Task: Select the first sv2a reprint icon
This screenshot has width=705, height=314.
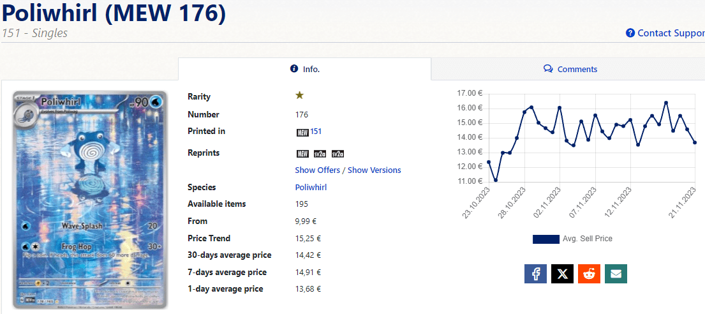Action: click(320, 154)
